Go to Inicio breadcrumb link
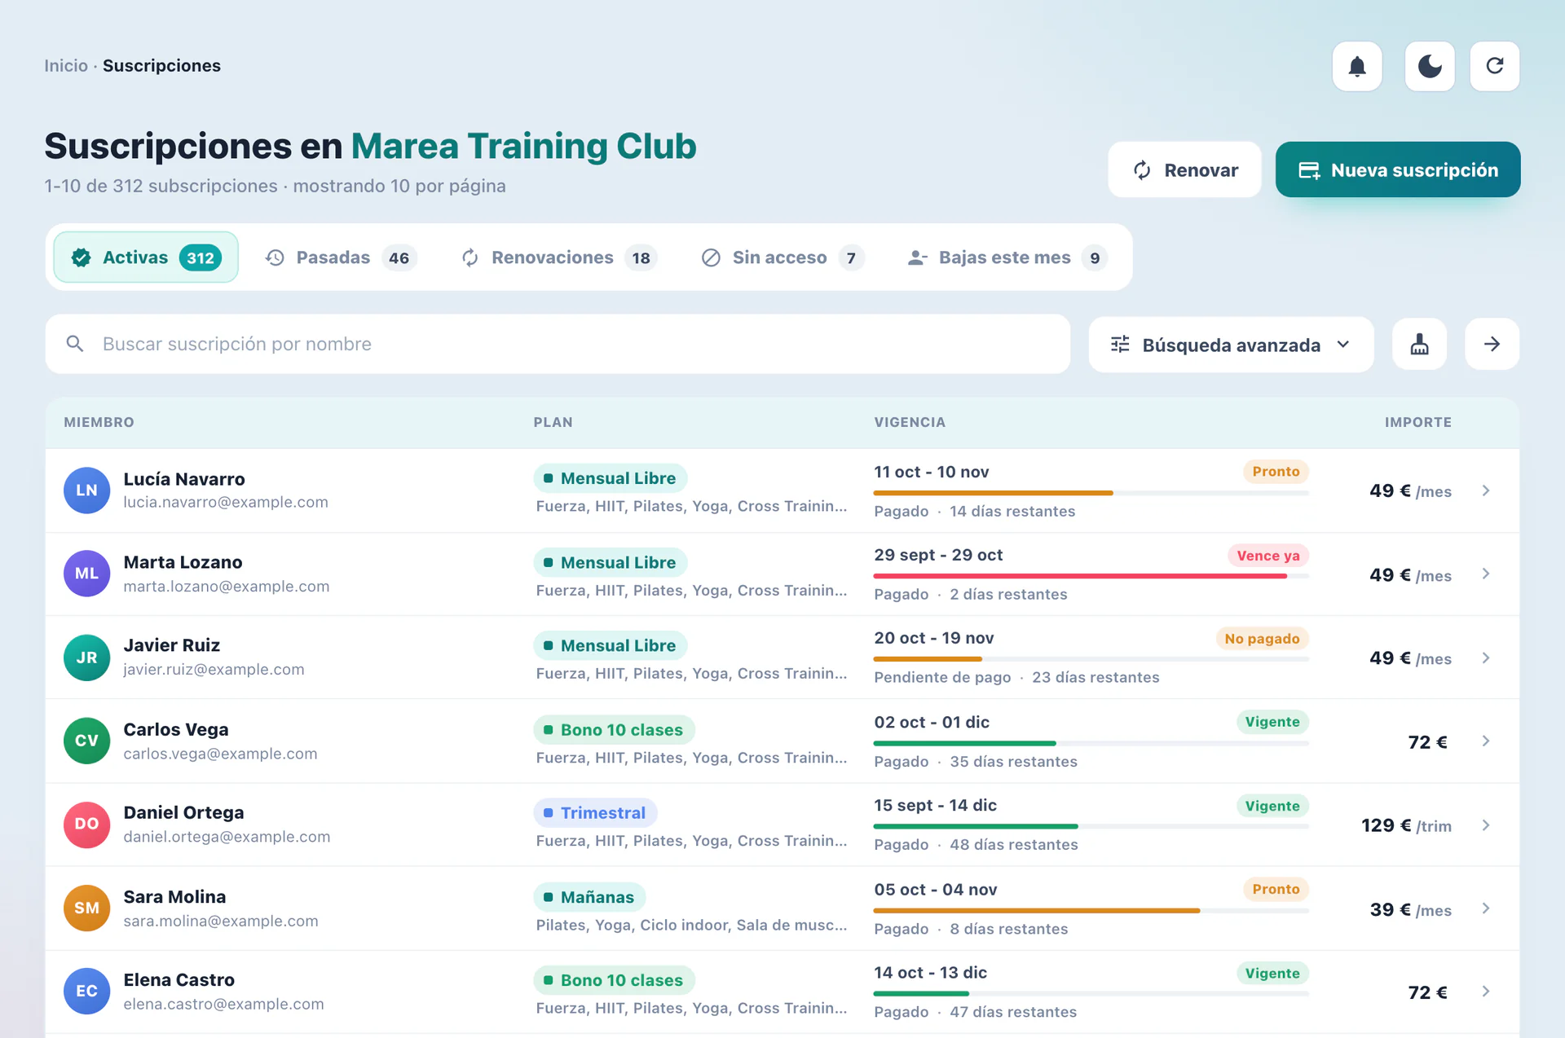 pos(66,66)
